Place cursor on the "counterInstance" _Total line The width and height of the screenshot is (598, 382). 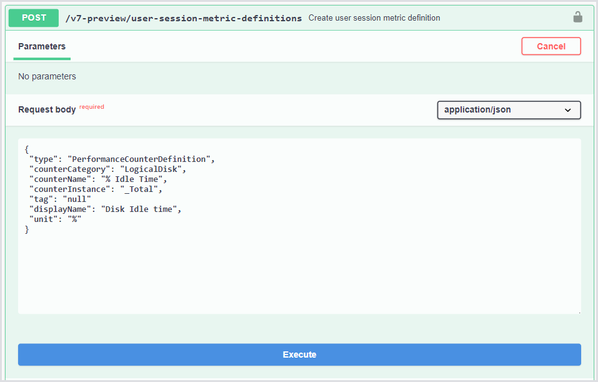tap(98, 189)
